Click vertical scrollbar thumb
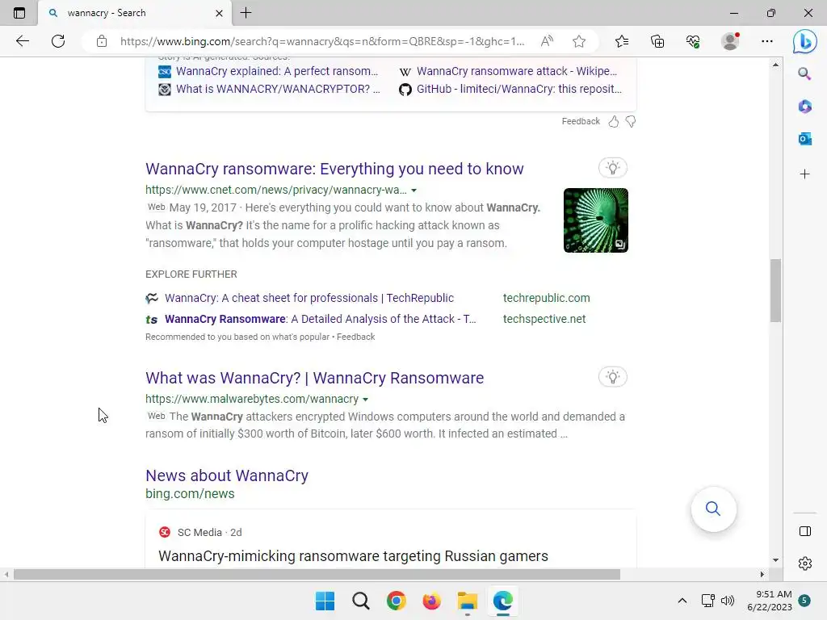This screenshot has height=620, width=827. 775,291
